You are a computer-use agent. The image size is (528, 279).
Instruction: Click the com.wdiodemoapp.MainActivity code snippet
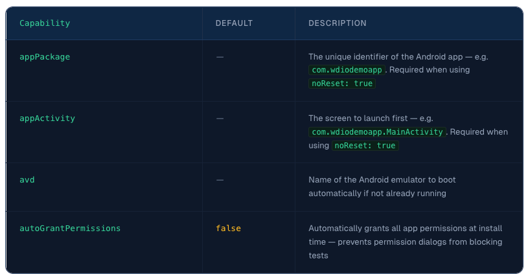(x=377, y=132)
